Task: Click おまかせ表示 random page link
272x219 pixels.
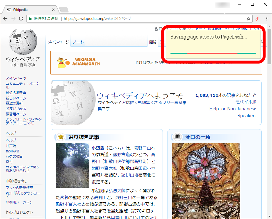Action: (x=16, y=109)
